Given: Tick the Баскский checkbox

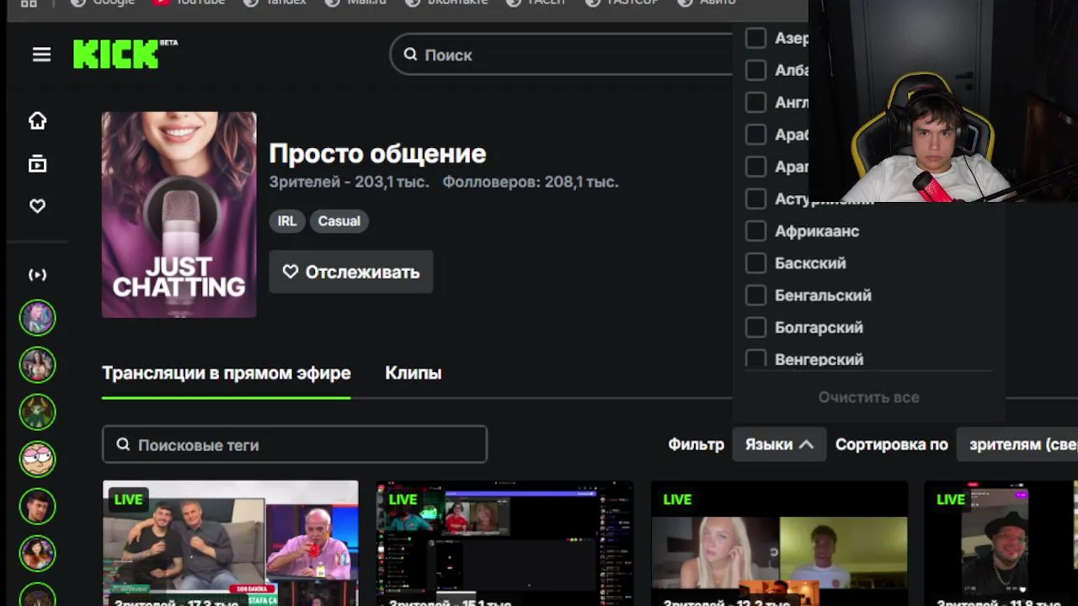Looking at the screenshot, I should [755, 263].
